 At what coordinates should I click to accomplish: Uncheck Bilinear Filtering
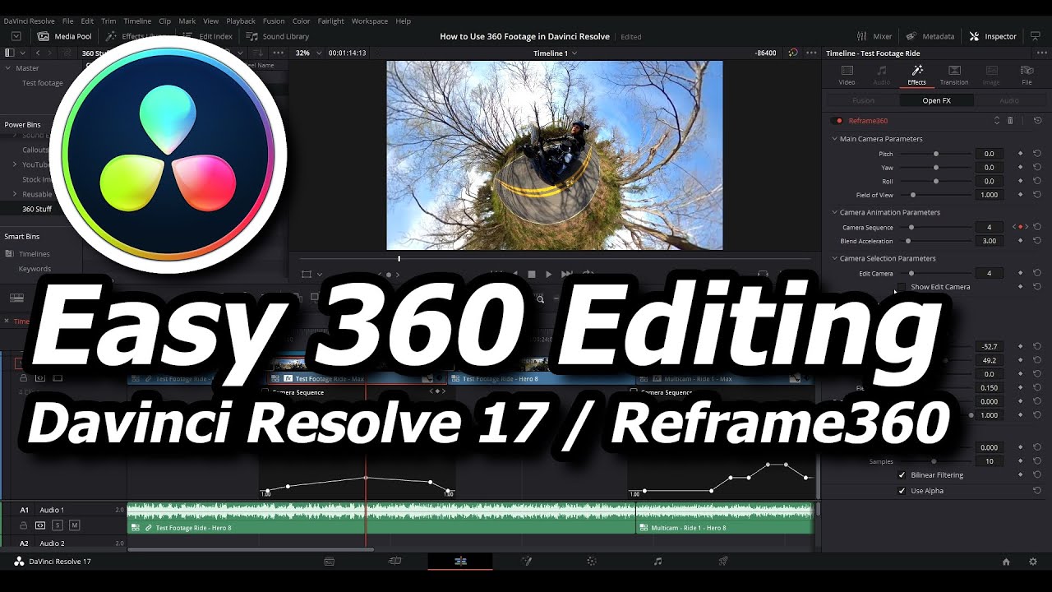point(902,475)
